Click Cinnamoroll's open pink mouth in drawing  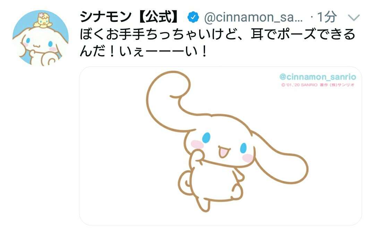pos(223,152)
